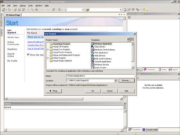
Task: Click the Find in Files binoculars icon
Action: (87, 10)
